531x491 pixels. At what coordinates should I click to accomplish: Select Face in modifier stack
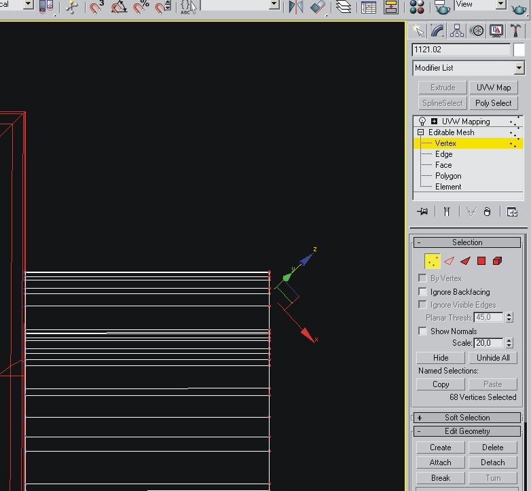tap(443, 165)
